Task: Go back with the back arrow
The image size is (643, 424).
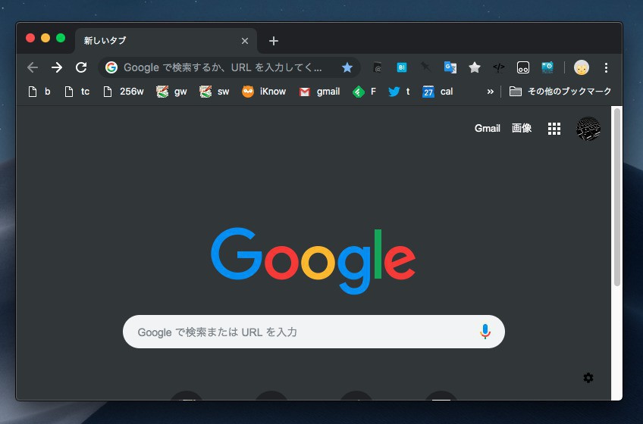Action: 33,67
